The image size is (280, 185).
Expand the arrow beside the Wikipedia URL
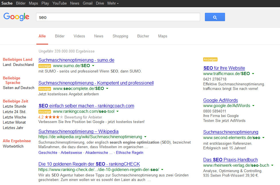(x=145, y=137)
